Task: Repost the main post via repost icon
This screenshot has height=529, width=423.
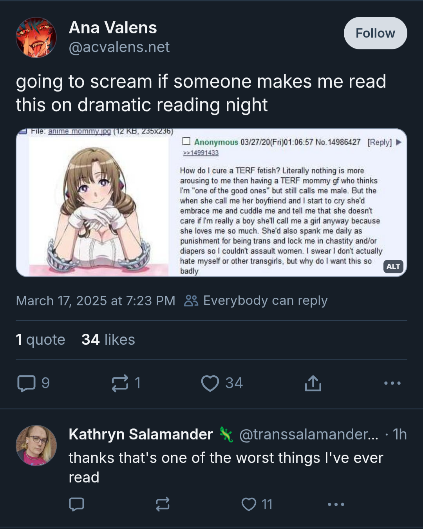Action: (x=120, y=383)
